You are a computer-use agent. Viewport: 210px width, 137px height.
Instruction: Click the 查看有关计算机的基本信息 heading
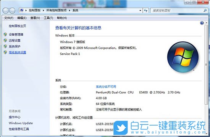[x=78, y=28]
